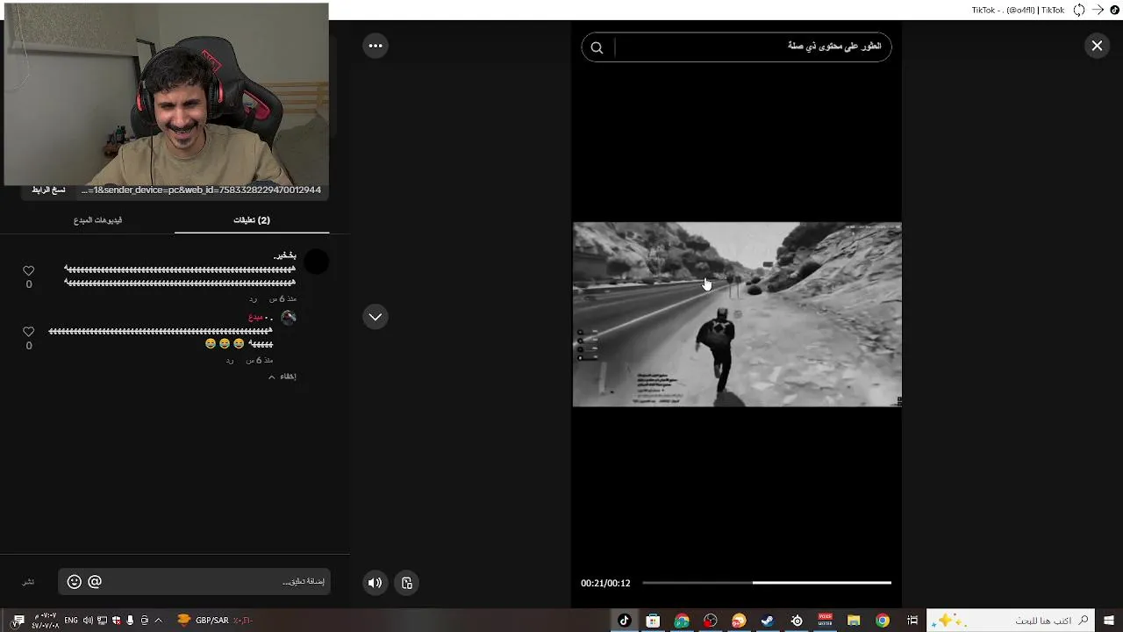
Task: Open Task View on the taskbar
Action: (912, 621)
